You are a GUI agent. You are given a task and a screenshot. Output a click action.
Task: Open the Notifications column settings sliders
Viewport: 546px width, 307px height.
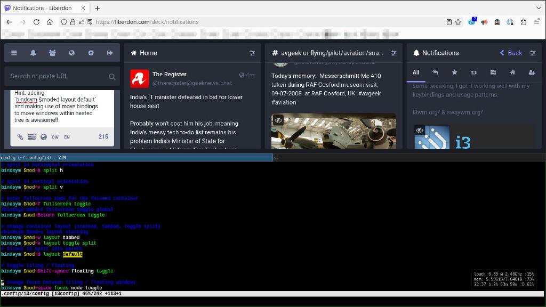(533, 53)
